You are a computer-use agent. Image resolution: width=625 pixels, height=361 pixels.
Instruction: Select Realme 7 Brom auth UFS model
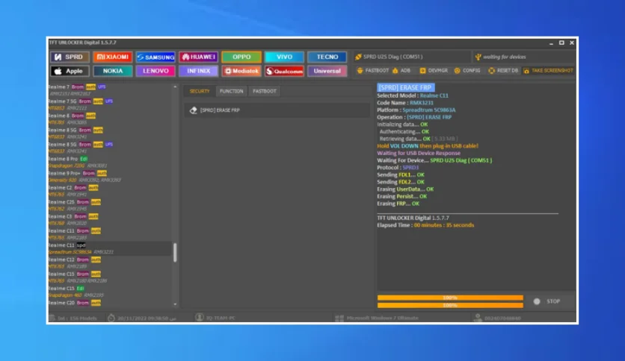coord(110,90)
